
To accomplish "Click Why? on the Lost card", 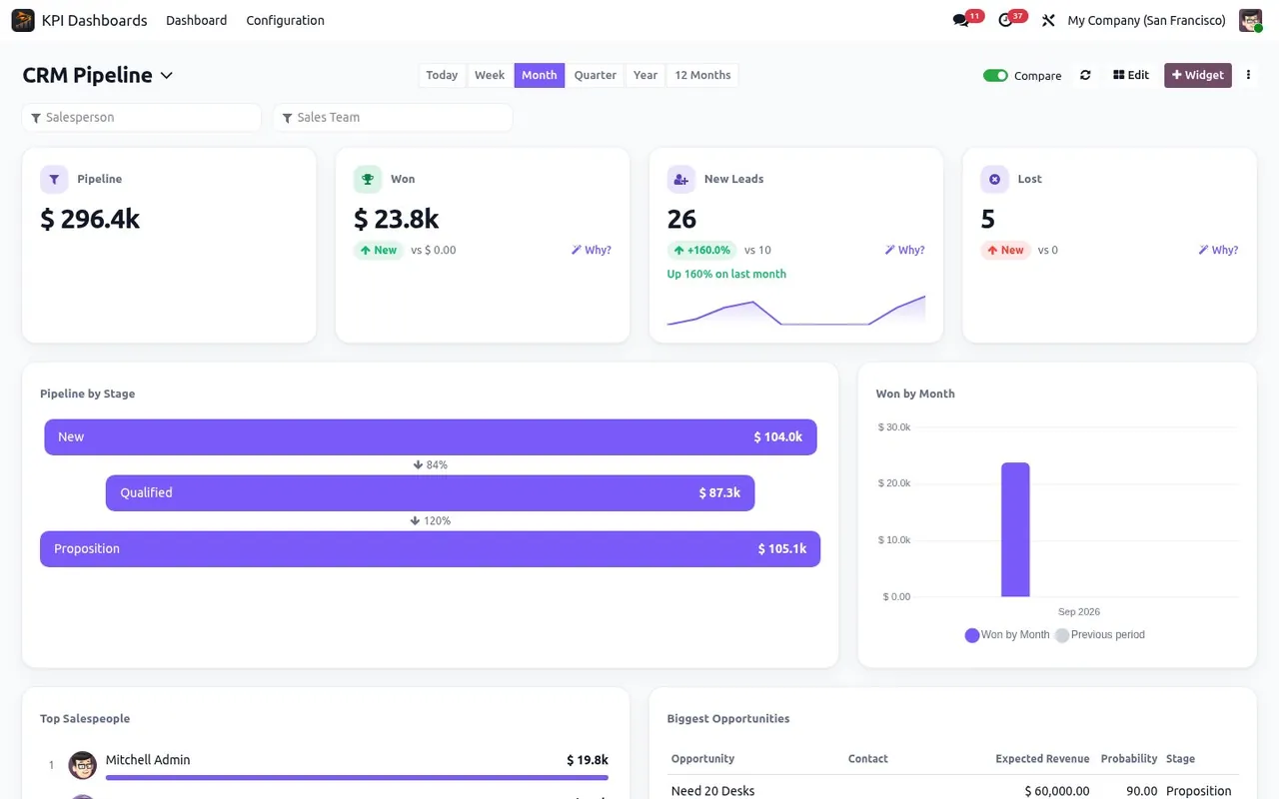I will 1219,251.
